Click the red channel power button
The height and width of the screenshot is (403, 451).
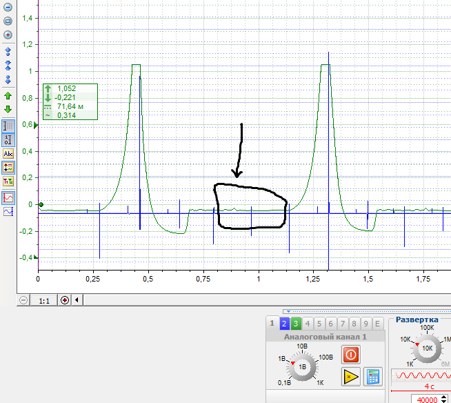350,355
